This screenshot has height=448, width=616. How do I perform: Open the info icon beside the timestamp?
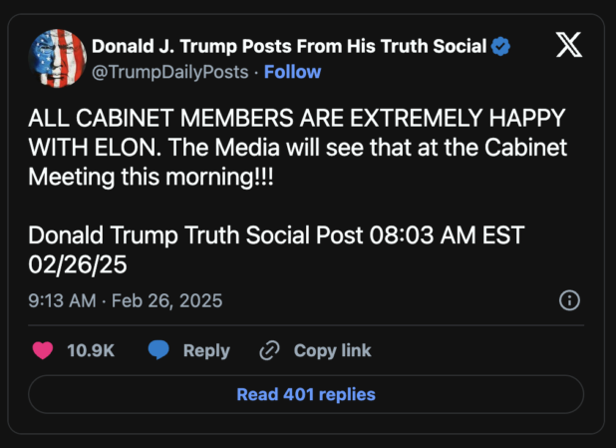[x=569, y=300]
